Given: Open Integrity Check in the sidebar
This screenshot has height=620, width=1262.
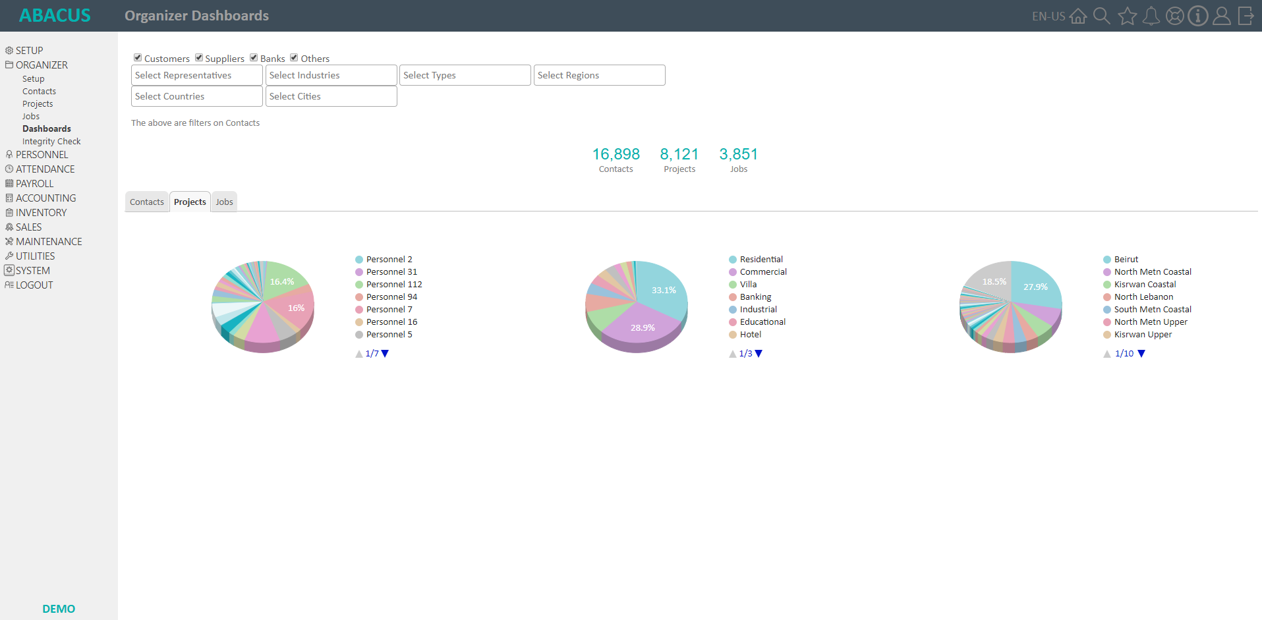Looking at the screenshot, I should pos(51,142).
